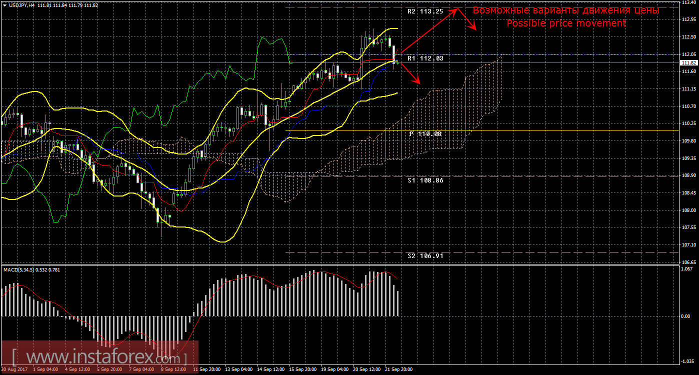Click the 112.95 price scale value
The image size is (699, 375).
(688, 19)
